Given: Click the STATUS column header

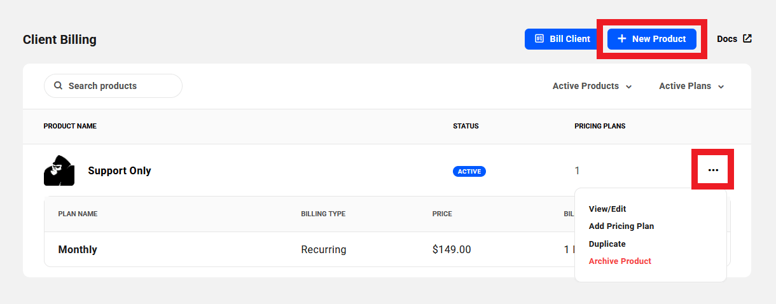Looking at the screenshot, I should tap(466, 126).
